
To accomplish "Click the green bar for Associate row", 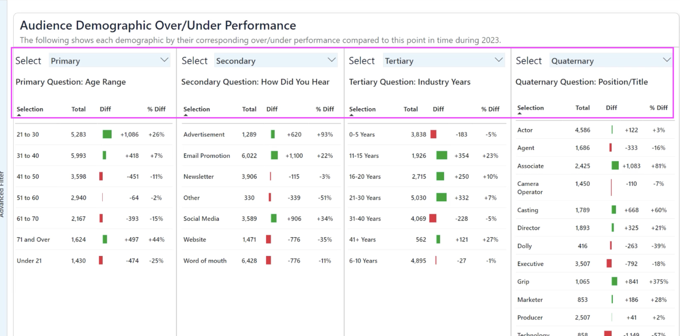I will (615, 165).
